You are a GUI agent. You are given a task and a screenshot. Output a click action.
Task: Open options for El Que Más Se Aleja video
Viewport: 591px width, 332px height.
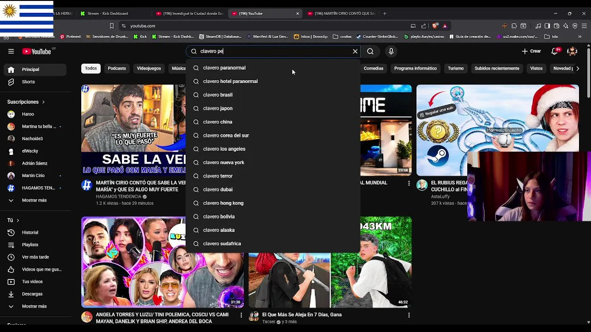pyautogui.click(x=409, y=315)
